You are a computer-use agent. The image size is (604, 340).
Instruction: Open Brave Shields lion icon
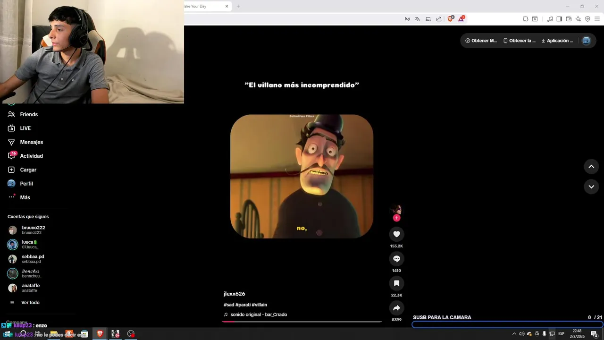450,19
